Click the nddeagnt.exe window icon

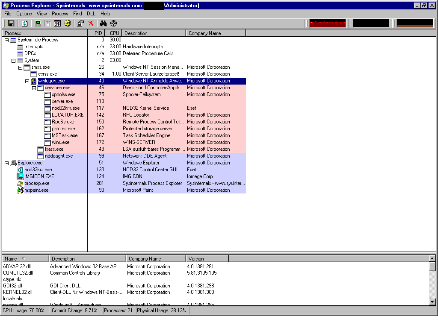(x=41, y=156)
